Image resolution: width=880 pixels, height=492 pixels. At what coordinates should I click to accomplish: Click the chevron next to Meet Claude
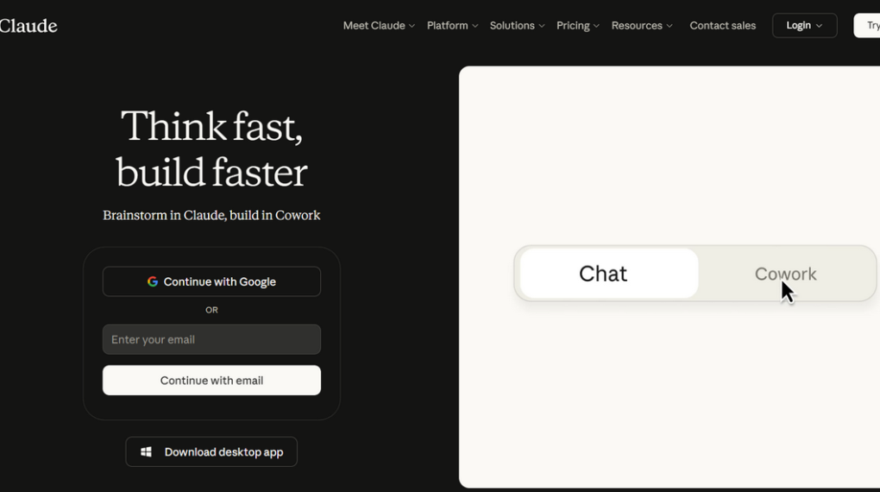pos(412,26)
